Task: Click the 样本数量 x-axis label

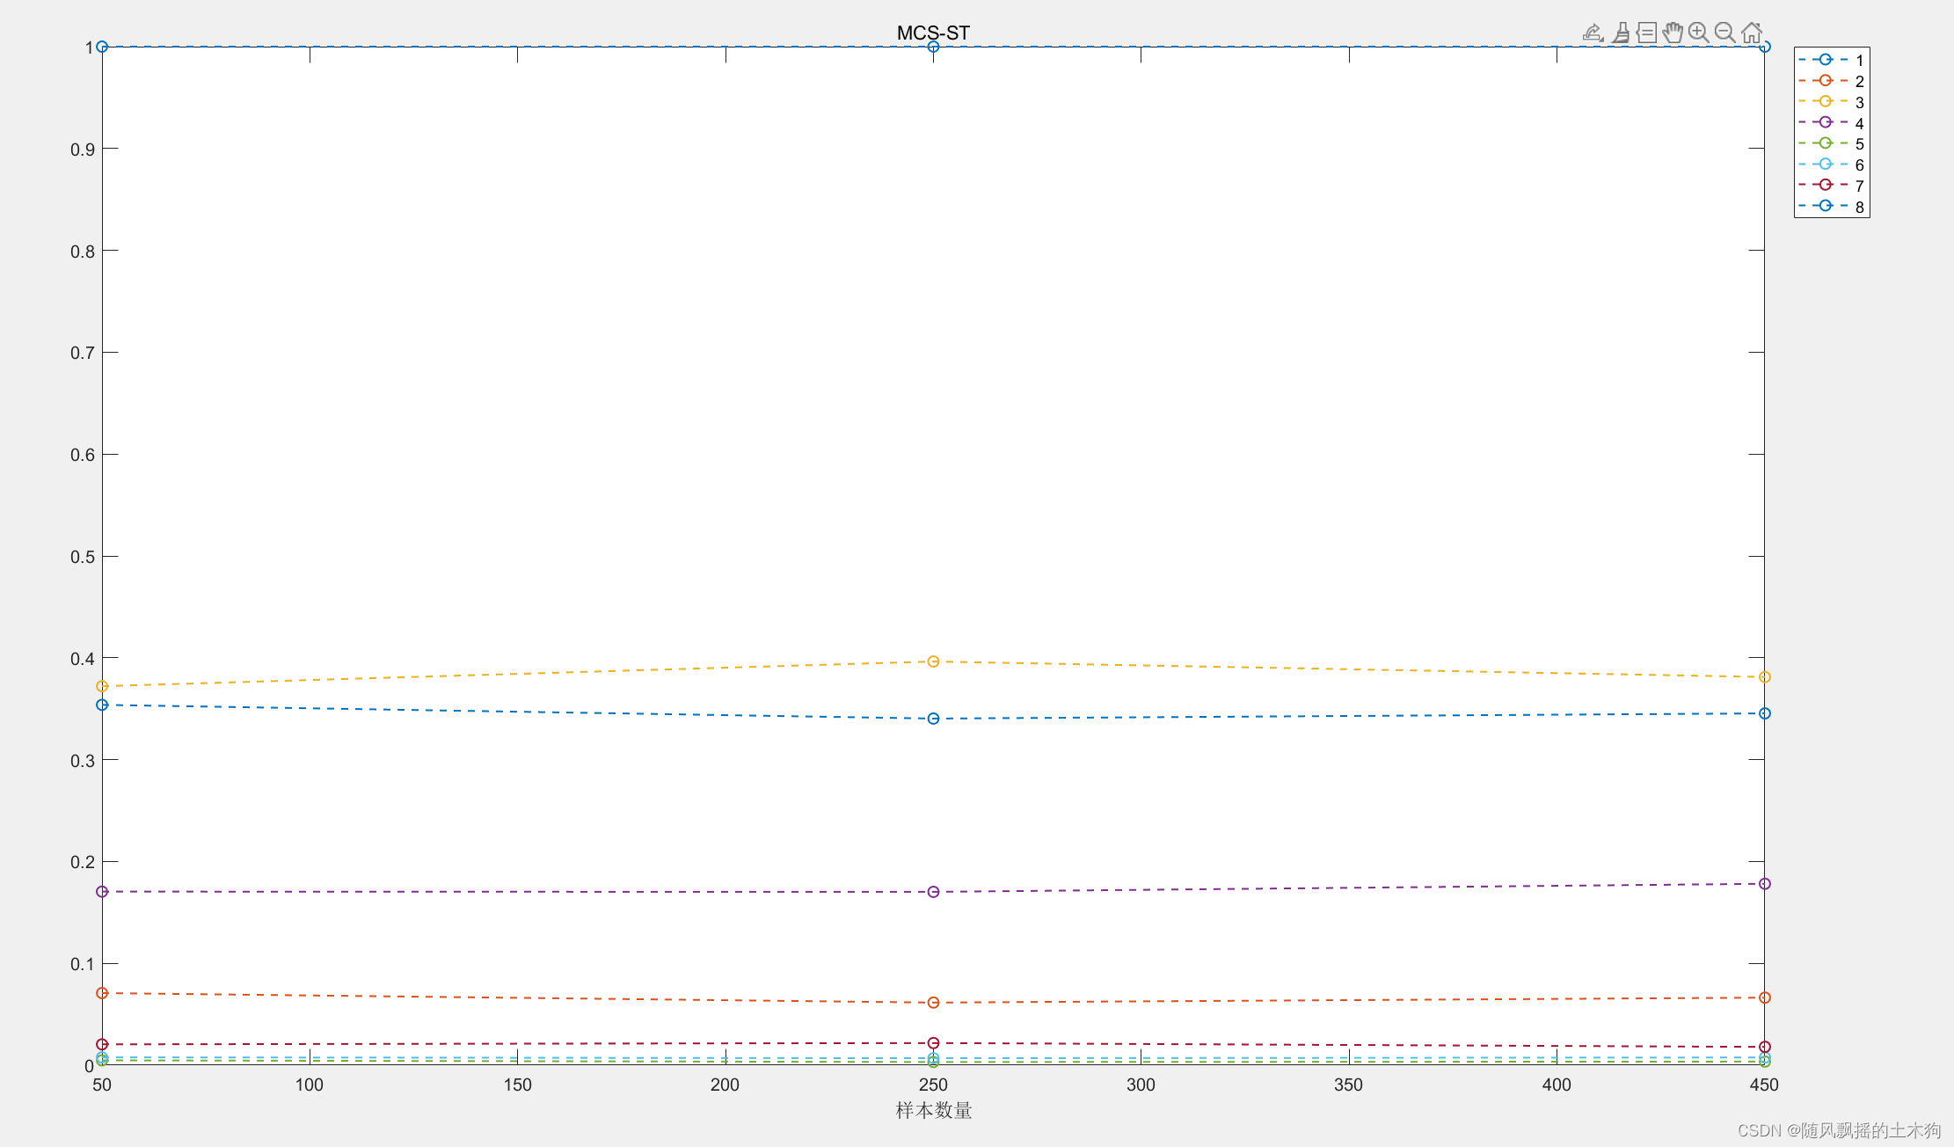Action: coord(934,1110)
